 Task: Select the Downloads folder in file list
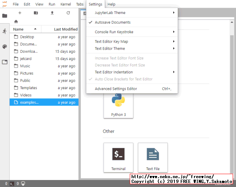[x=29, y=52]
